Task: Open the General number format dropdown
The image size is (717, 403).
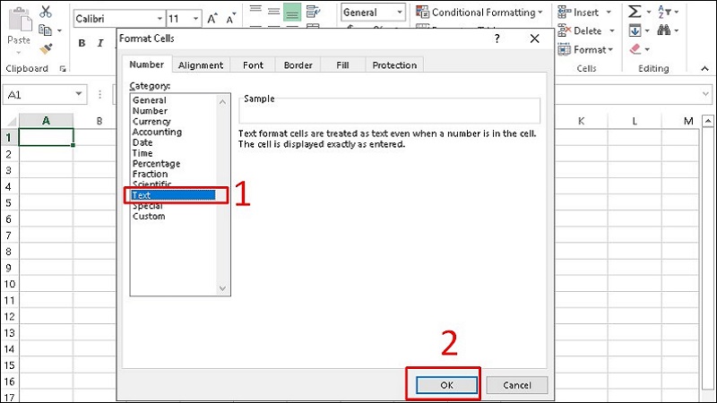Action: click(x=399, y=13)
